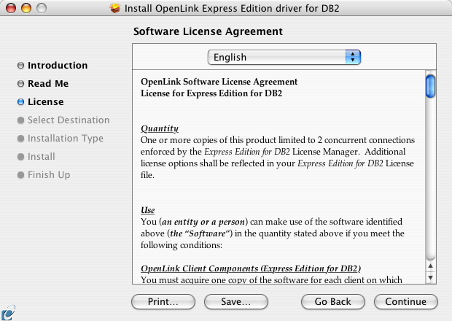
Task: Select the Introduction step label in the sidebar
Action: pyautogui.click(x=58, y=66)
